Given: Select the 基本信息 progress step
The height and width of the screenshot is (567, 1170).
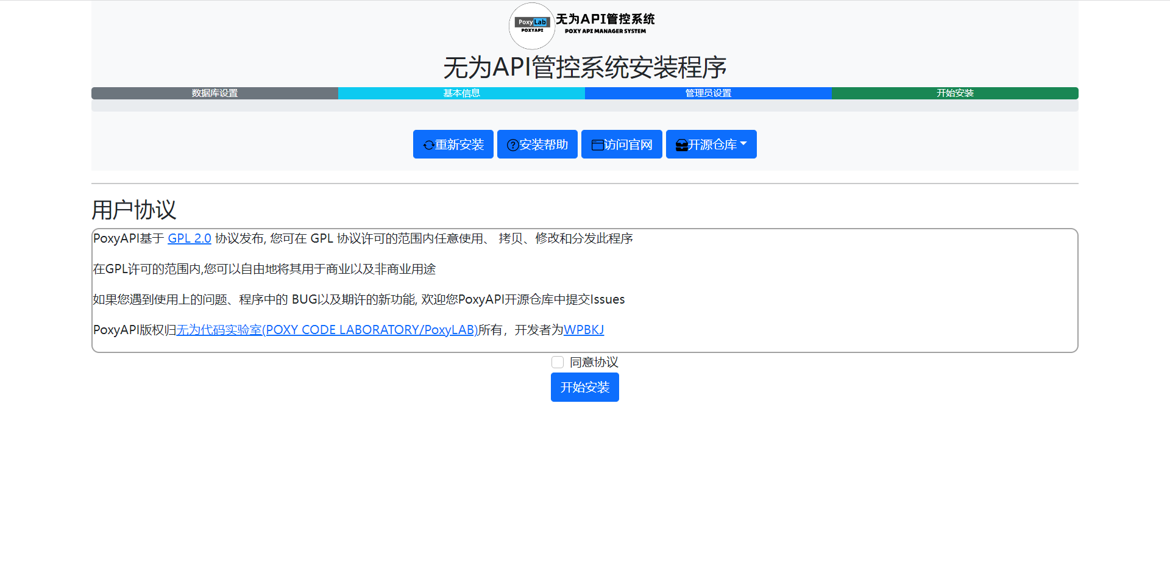Looking at the screenshot, I should point(461,93).
